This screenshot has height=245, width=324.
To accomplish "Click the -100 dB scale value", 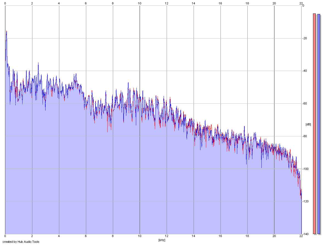I will 305,169.
